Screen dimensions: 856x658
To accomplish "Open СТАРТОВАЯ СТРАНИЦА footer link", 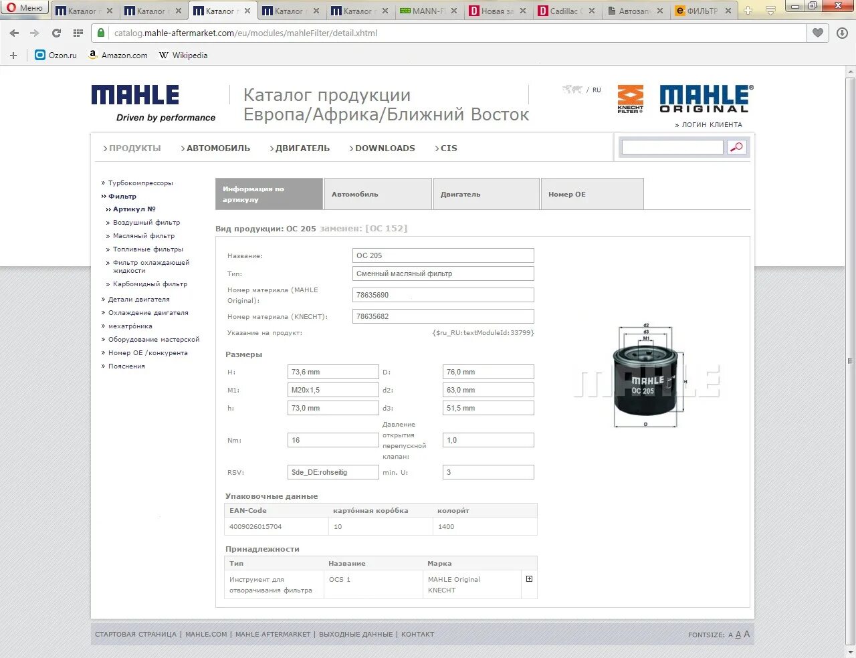I will tap(136, 635).
